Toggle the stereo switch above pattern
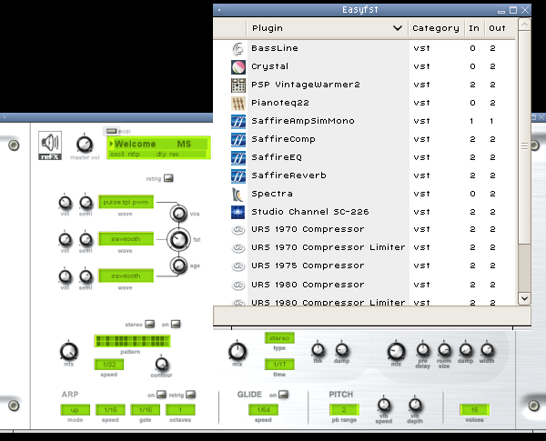This screenshot has width=546, height=441. (150, 324)
